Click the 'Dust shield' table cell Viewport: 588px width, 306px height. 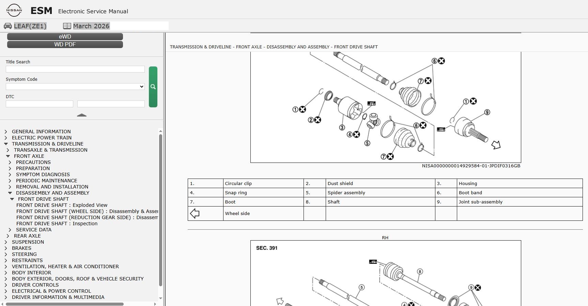(380, 183)
